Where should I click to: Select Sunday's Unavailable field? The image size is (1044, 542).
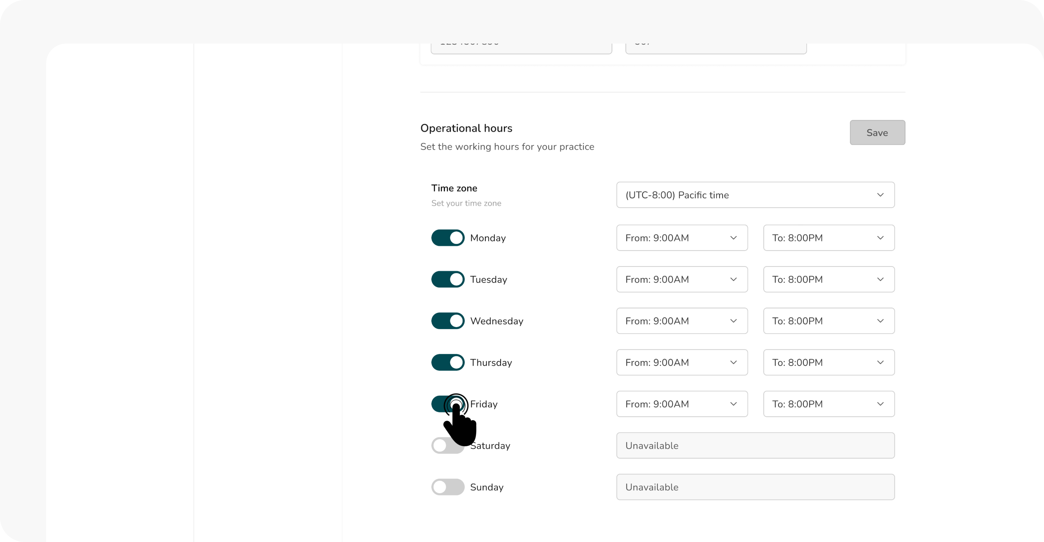(755, 487)
